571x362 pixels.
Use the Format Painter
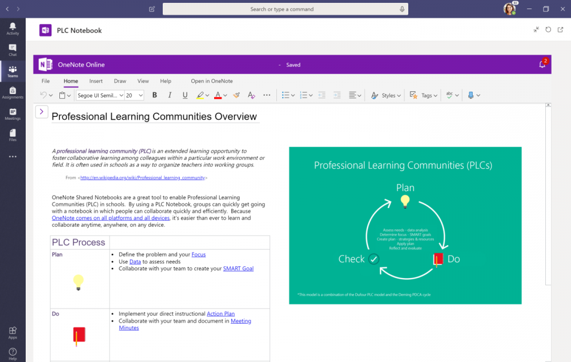point(236,95)
